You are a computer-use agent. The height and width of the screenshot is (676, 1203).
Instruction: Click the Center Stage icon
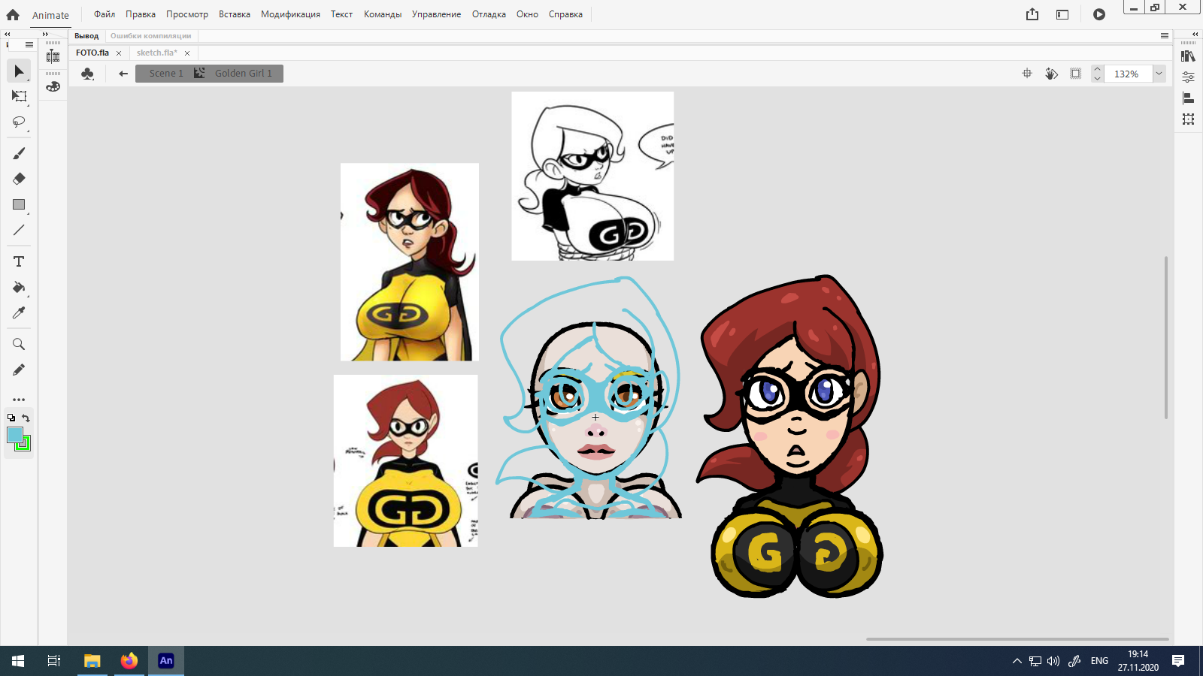click(1027, 74)
